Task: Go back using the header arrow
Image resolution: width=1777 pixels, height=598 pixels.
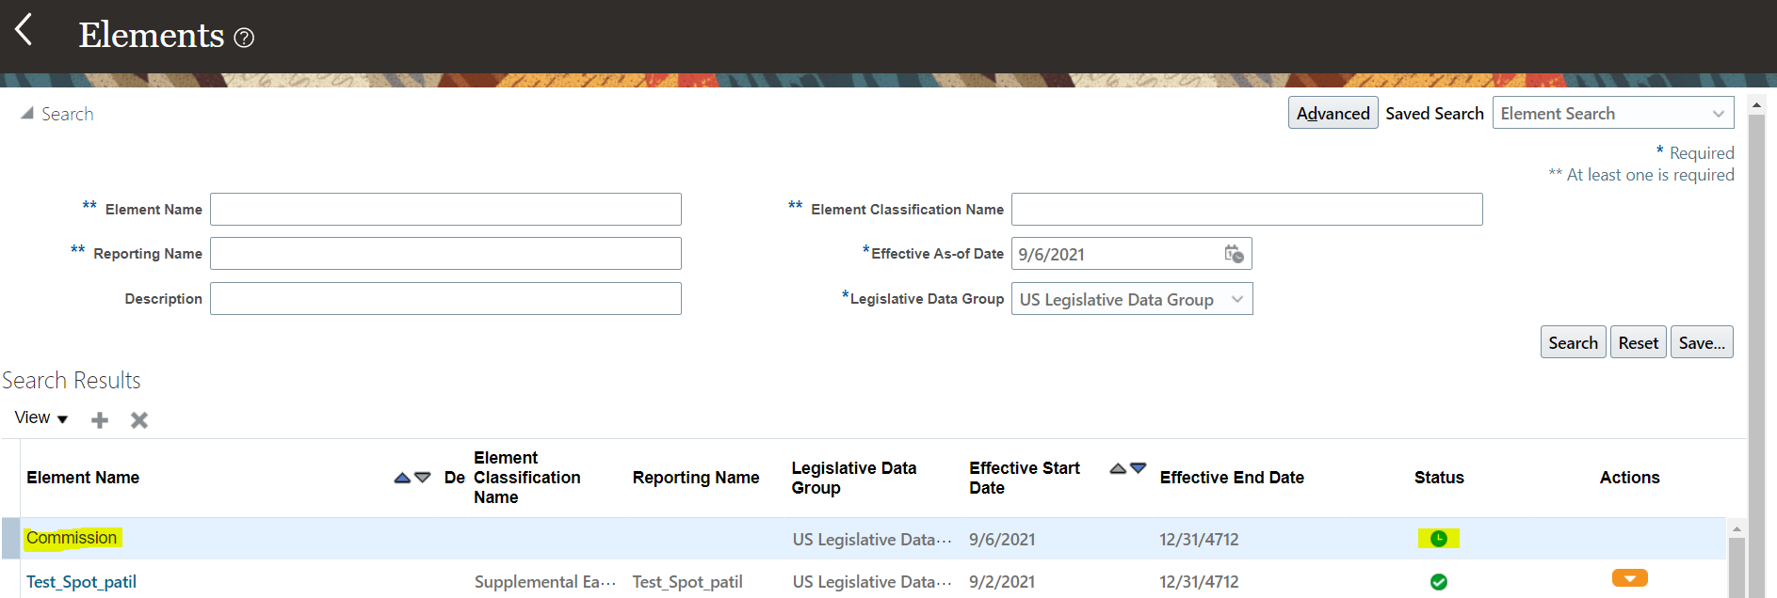Action: pyautogui.click(x=24, y=29)
